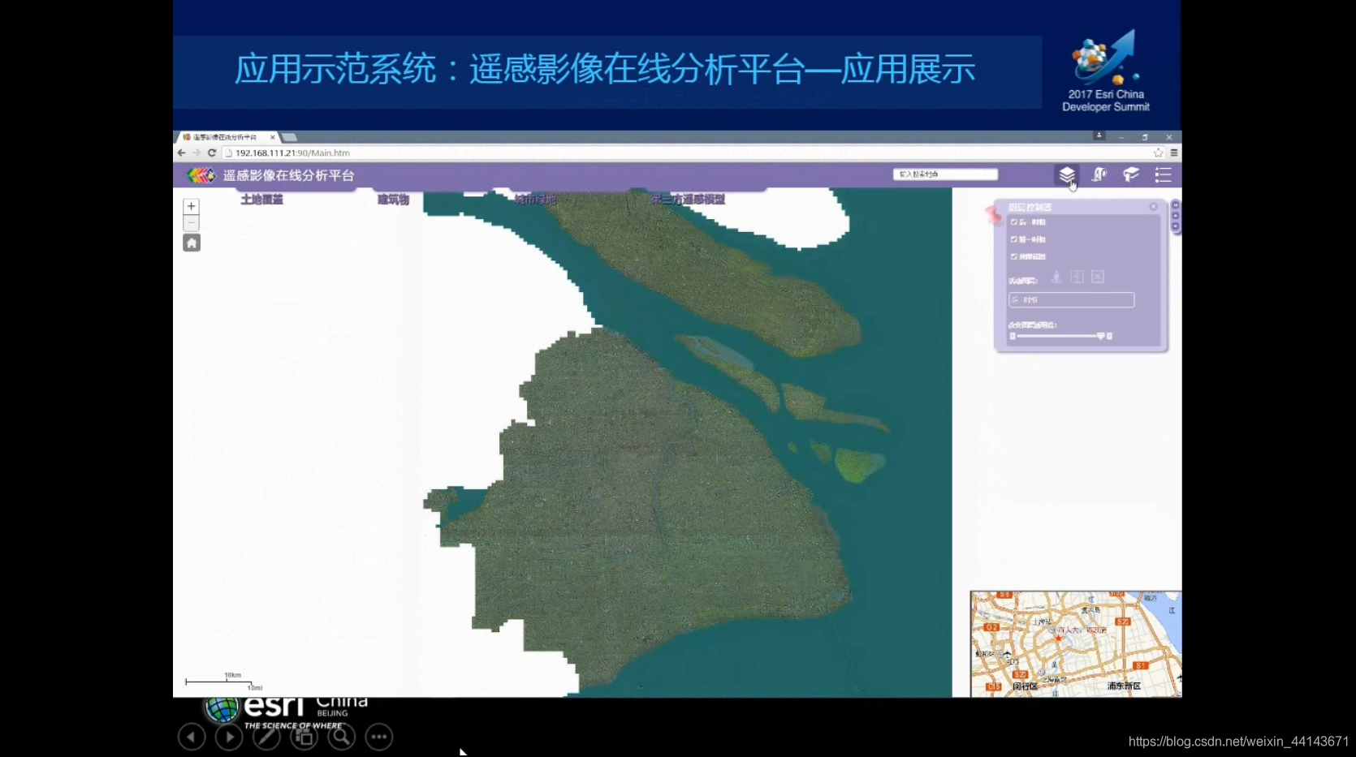This screenshot has width=1356, height=757.
Task: Go to next slide in presentation controls
Action: 229,737
